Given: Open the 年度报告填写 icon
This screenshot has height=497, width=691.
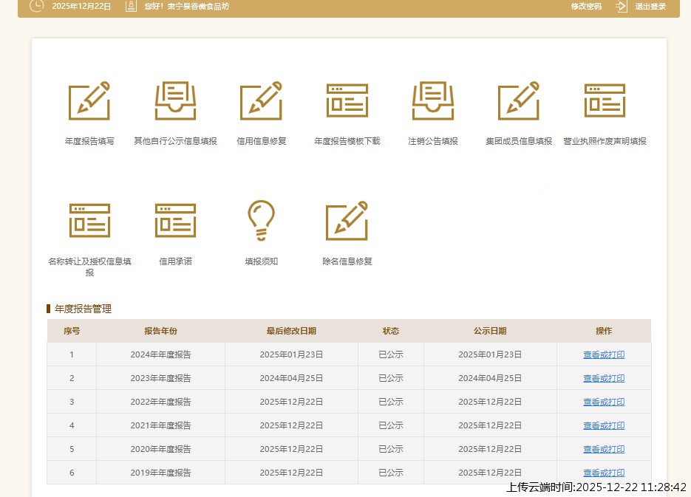Looking at the screenshot, I should [89, 101].
